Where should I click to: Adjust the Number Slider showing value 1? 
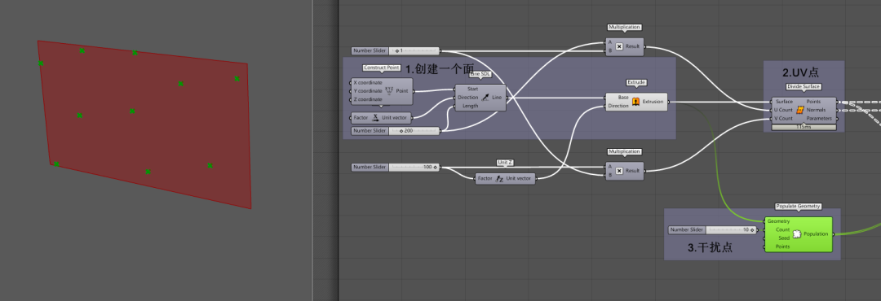point(396,50)
